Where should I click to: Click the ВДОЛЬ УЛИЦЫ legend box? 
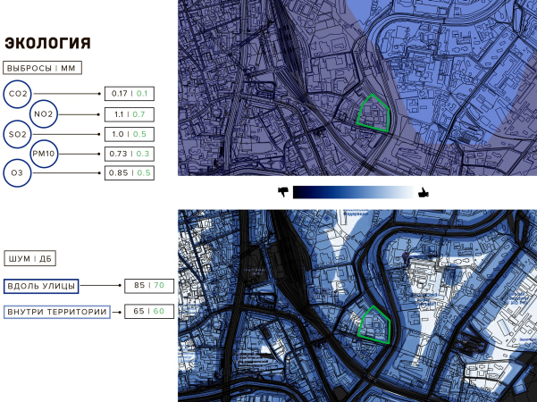pos(41,286)
